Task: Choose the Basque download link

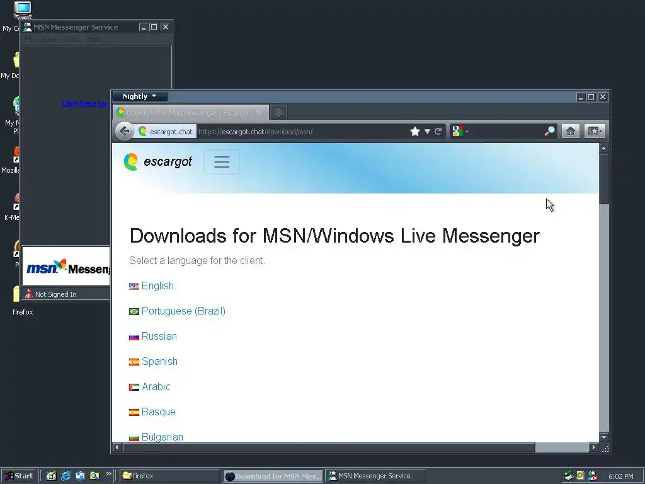Action: [x=158, y=412]
